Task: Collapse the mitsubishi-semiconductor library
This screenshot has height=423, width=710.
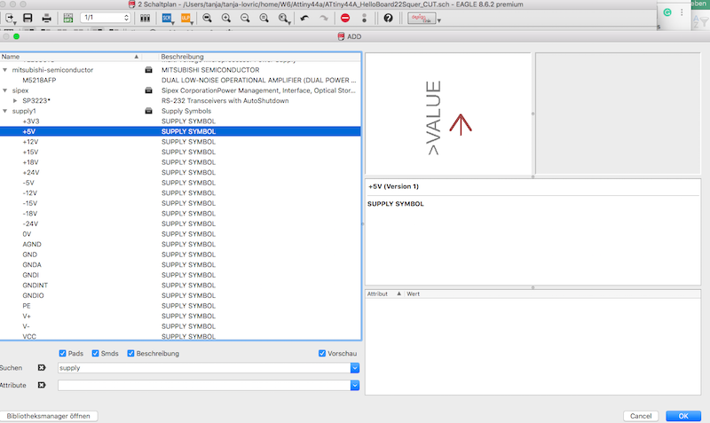Action: (5, 70)
